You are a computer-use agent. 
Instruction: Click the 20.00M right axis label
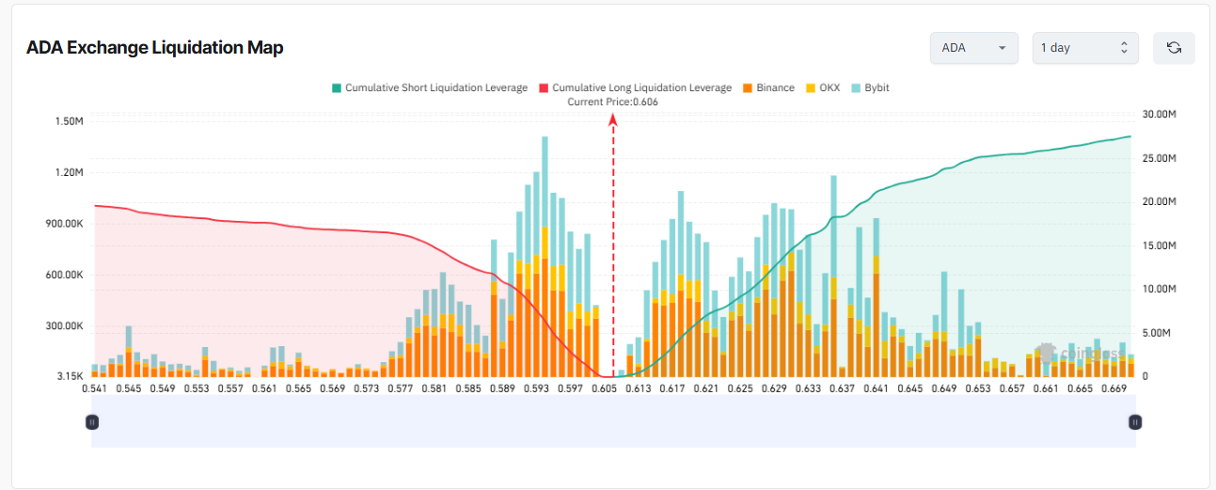point(1160,201)
